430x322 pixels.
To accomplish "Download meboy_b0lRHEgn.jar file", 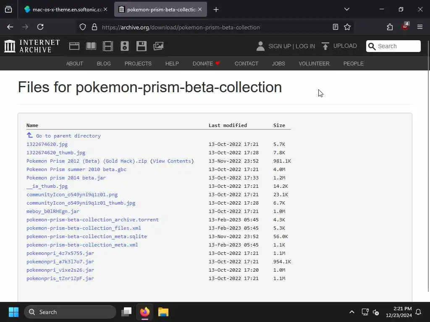I will pos(53,211).
